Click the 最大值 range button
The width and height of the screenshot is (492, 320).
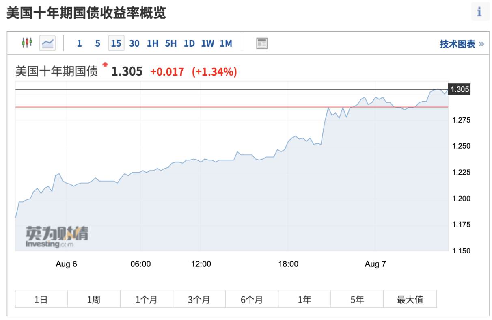pyautogui.click(x=410, y=300)
